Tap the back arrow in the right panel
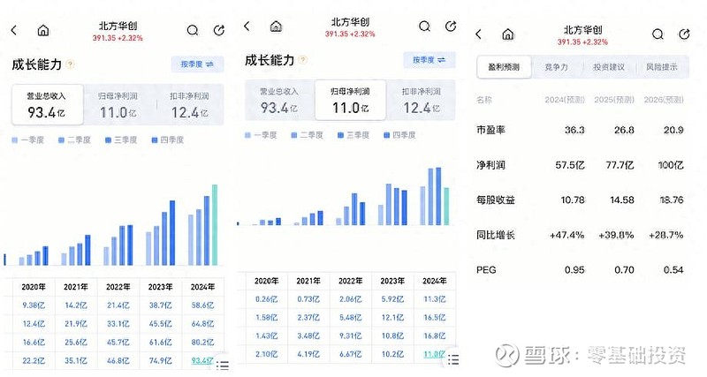 pyautogui.click(x=479, y=34)
